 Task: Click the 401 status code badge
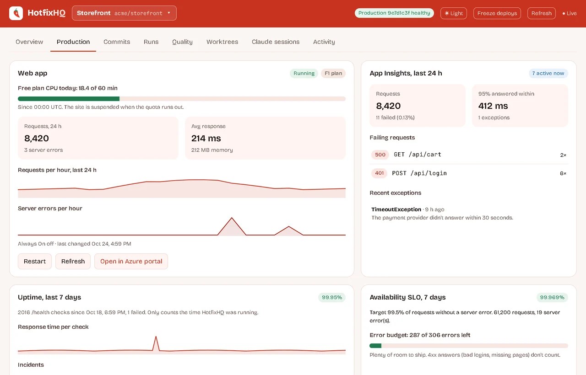[380, 173]
